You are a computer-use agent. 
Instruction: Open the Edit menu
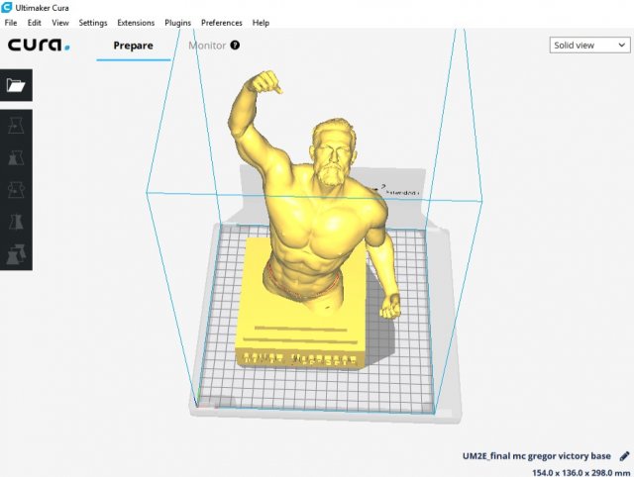coord(34,23)
